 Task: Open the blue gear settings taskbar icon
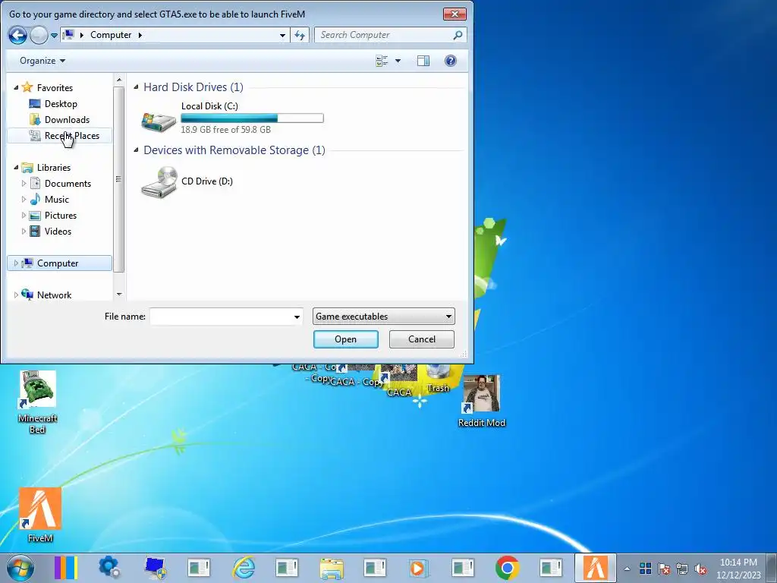point(109,568)
